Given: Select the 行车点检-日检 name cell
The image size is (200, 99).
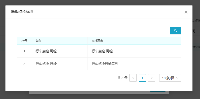Looking at the screenshot, I should (x=60, y=64).
